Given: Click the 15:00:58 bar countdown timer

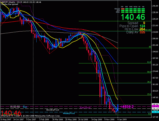Looking at the screenshot, I should (x=15, y=107).
